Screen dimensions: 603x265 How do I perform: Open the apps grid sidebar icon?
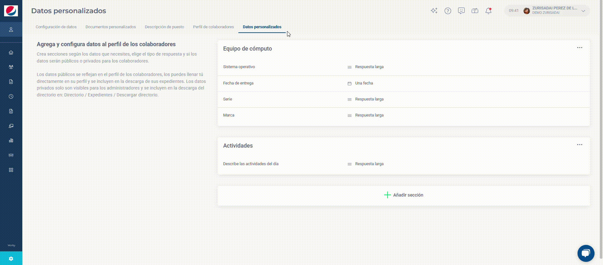pos(11,170)
